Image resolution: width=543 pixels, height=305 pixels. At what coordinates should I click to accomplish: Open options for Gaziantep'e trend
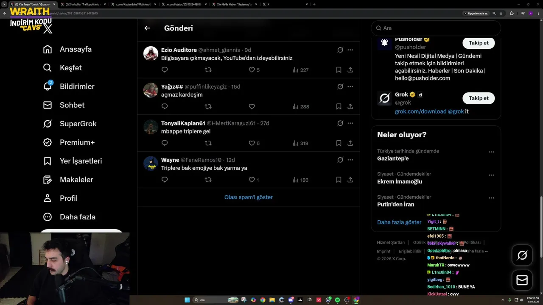[x=491, y=152]
